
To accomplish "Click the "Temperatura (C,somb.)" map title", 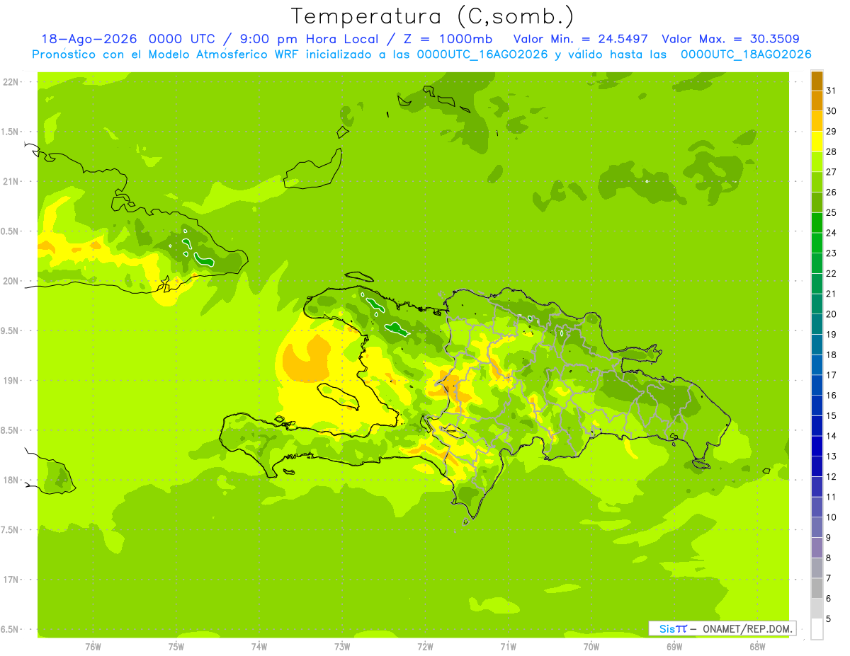I will pos(433,17).
